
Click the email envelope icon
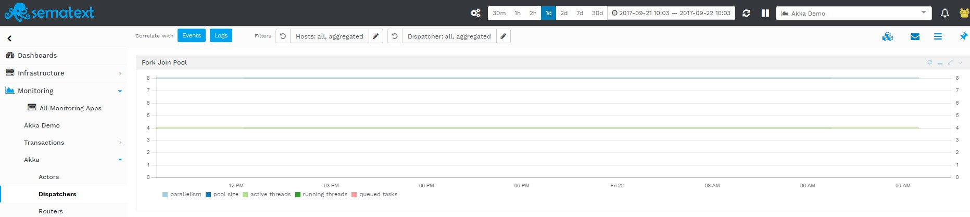[915, 36]
